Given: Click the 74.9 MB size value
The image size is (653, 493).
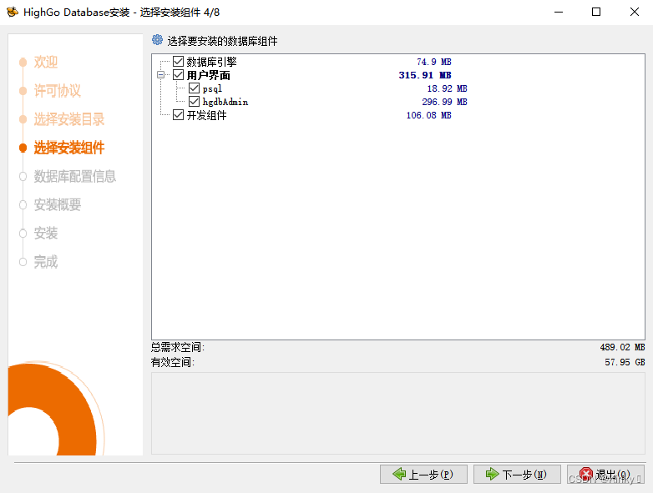Looking at the screenshot, I should pyautogui.click(x=434, y=62).
